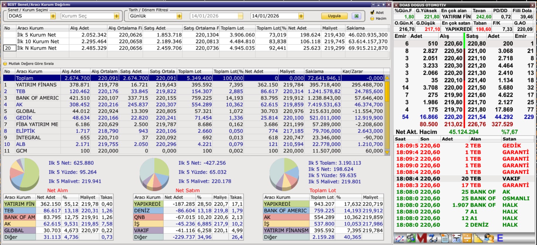Sort by Kar/Zarar column header
The width and height of the screenshot is (537, 245).
362,71
